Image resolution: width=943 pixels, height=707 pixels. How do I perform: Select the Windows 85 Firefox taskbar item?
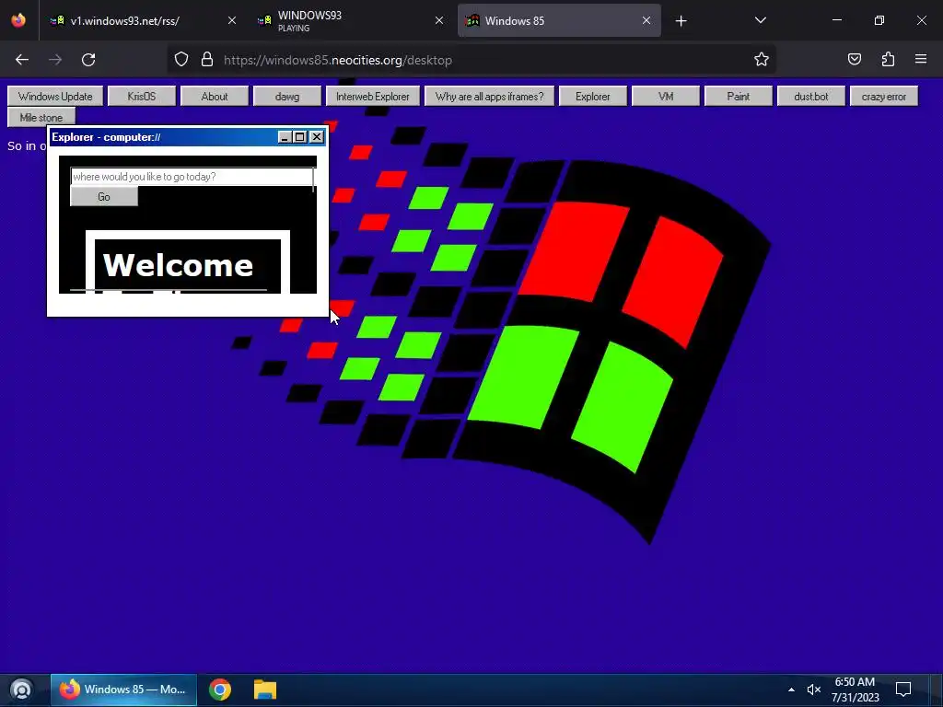click(x=123, y=690)
